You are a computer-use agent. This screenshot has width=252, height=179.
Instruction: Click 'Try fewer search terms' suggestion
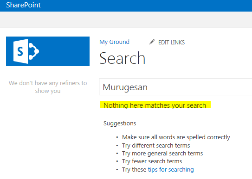coord(152,161)
